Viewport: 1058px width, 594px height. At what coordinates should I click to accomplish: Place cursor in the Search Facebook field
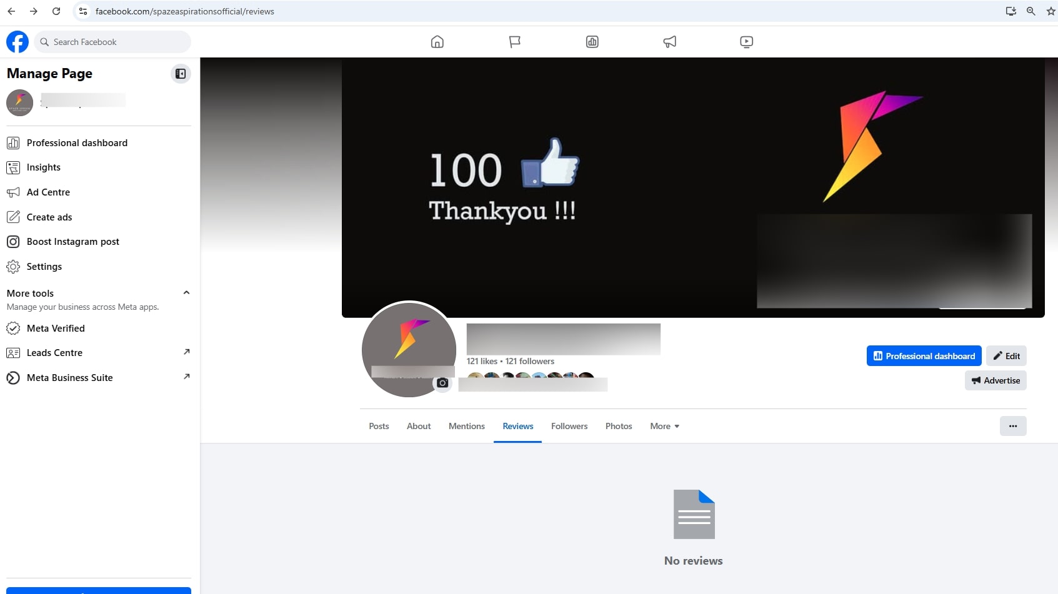pos(112,41)
